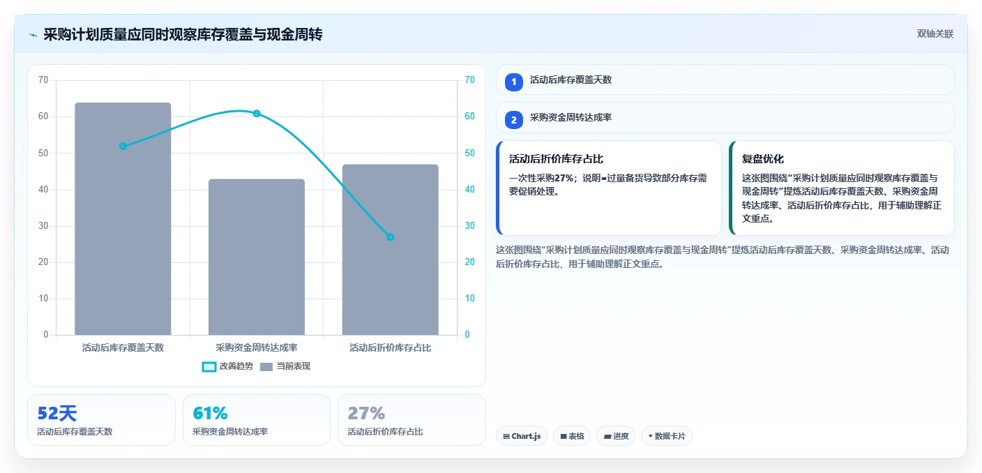The width and height of the screenshot is (982, 473).
Task: Click x-axis label 活动后折价库存占比
Action: (390, 347)
